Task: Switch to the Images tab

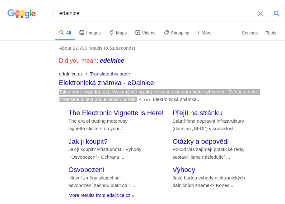Action: (90, 33)
